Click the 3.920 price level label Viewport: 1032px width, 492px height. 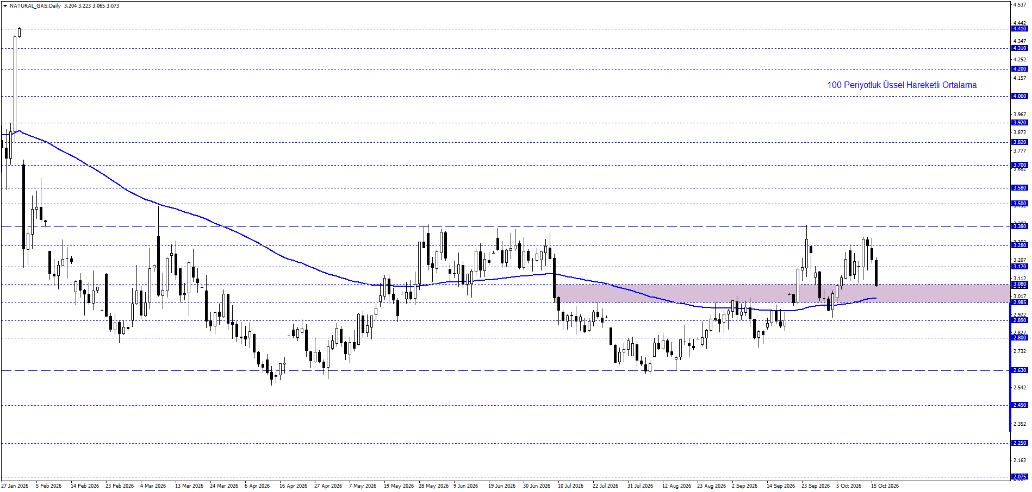(1019, 123)
